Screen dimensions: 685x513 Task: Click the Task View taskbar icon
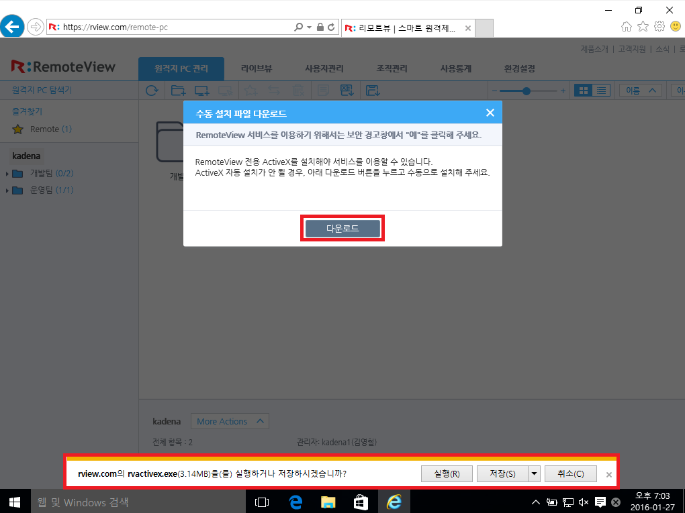point(262,502)
